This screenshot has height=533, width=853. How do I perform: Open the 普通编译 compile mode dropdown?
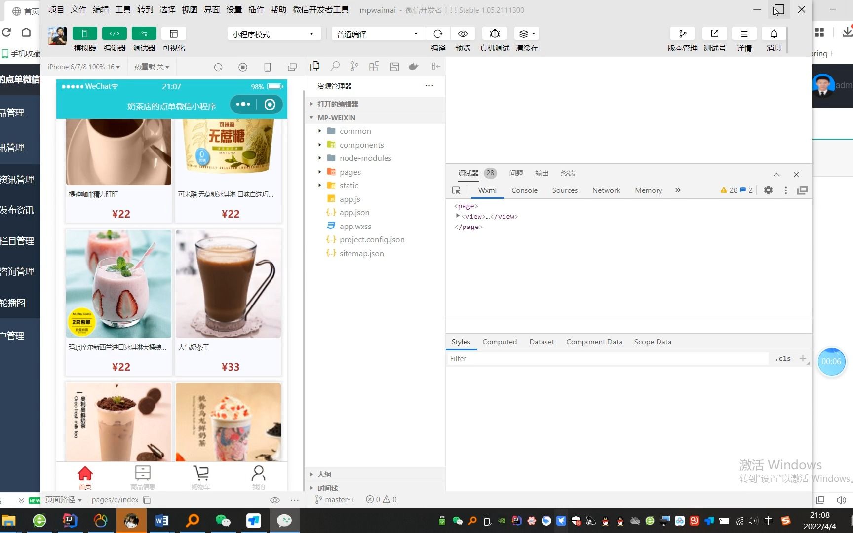click(378, 34)
